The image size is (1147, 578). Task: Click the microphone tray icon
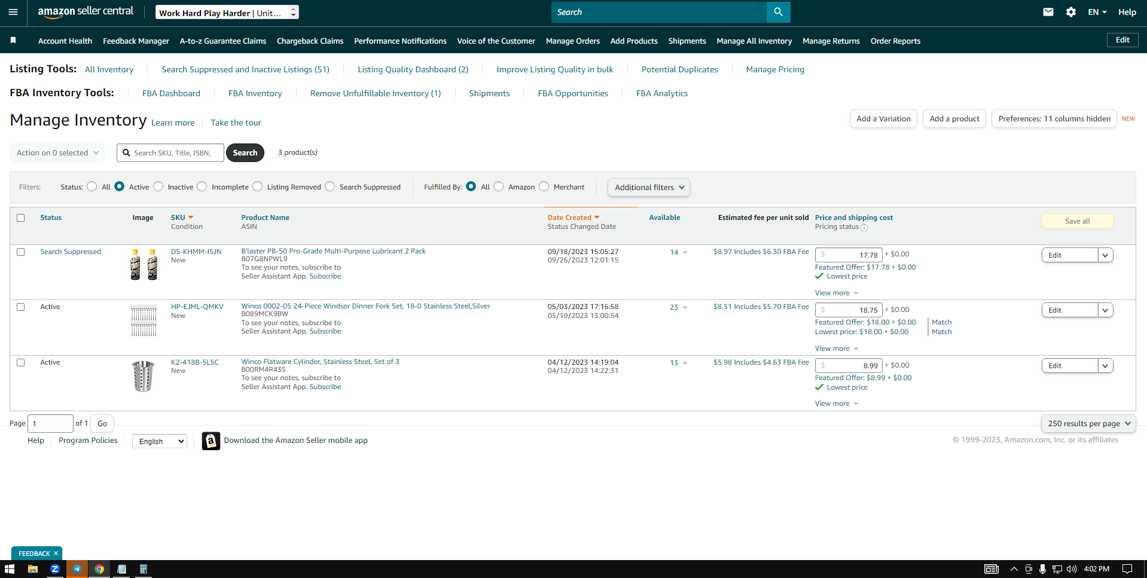pyautogui.click(x=1042, y=569)
